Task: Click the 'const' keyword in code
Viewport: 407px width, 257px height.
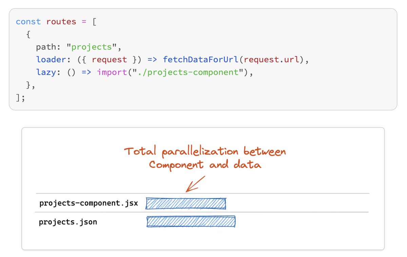Action: 28,22
